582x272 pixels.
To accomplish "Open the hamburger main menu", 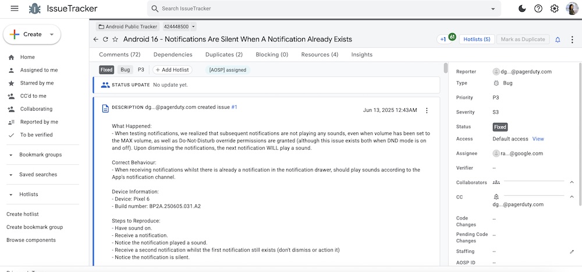I will point(15,9).
